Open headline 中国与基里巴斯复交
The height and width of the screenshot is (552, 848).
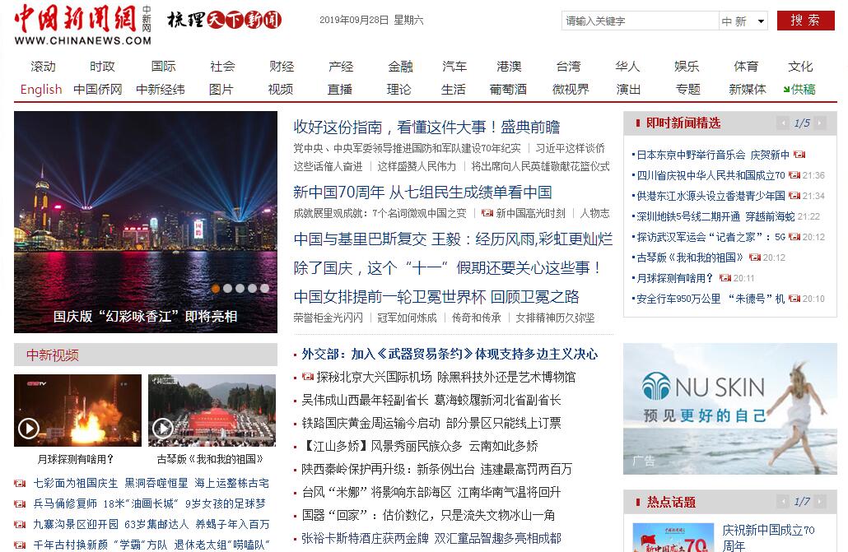tap(453, 239)
